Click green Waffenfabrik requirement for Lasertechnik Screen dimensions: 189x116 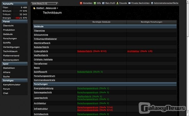click(84, 96)
